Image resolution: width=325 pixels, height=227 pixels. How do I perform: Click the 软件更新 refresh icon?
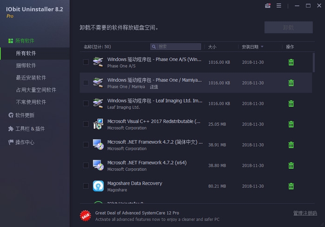11,115
